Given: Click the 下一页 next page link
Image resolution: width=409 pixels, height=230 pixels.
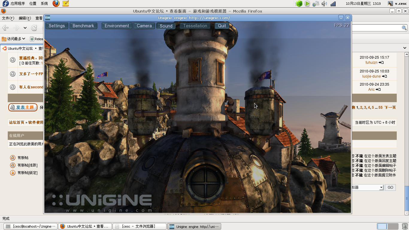Looking at the screenshot, I should tap(390, 108).
